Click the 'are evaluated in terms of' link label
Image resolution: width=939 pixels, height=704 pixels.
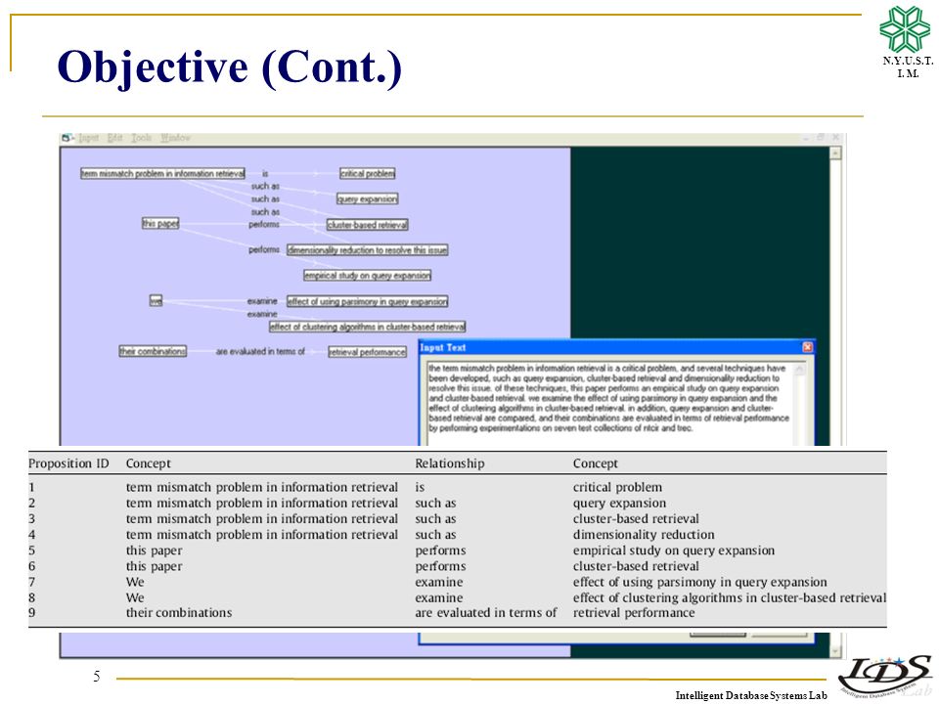260,351
